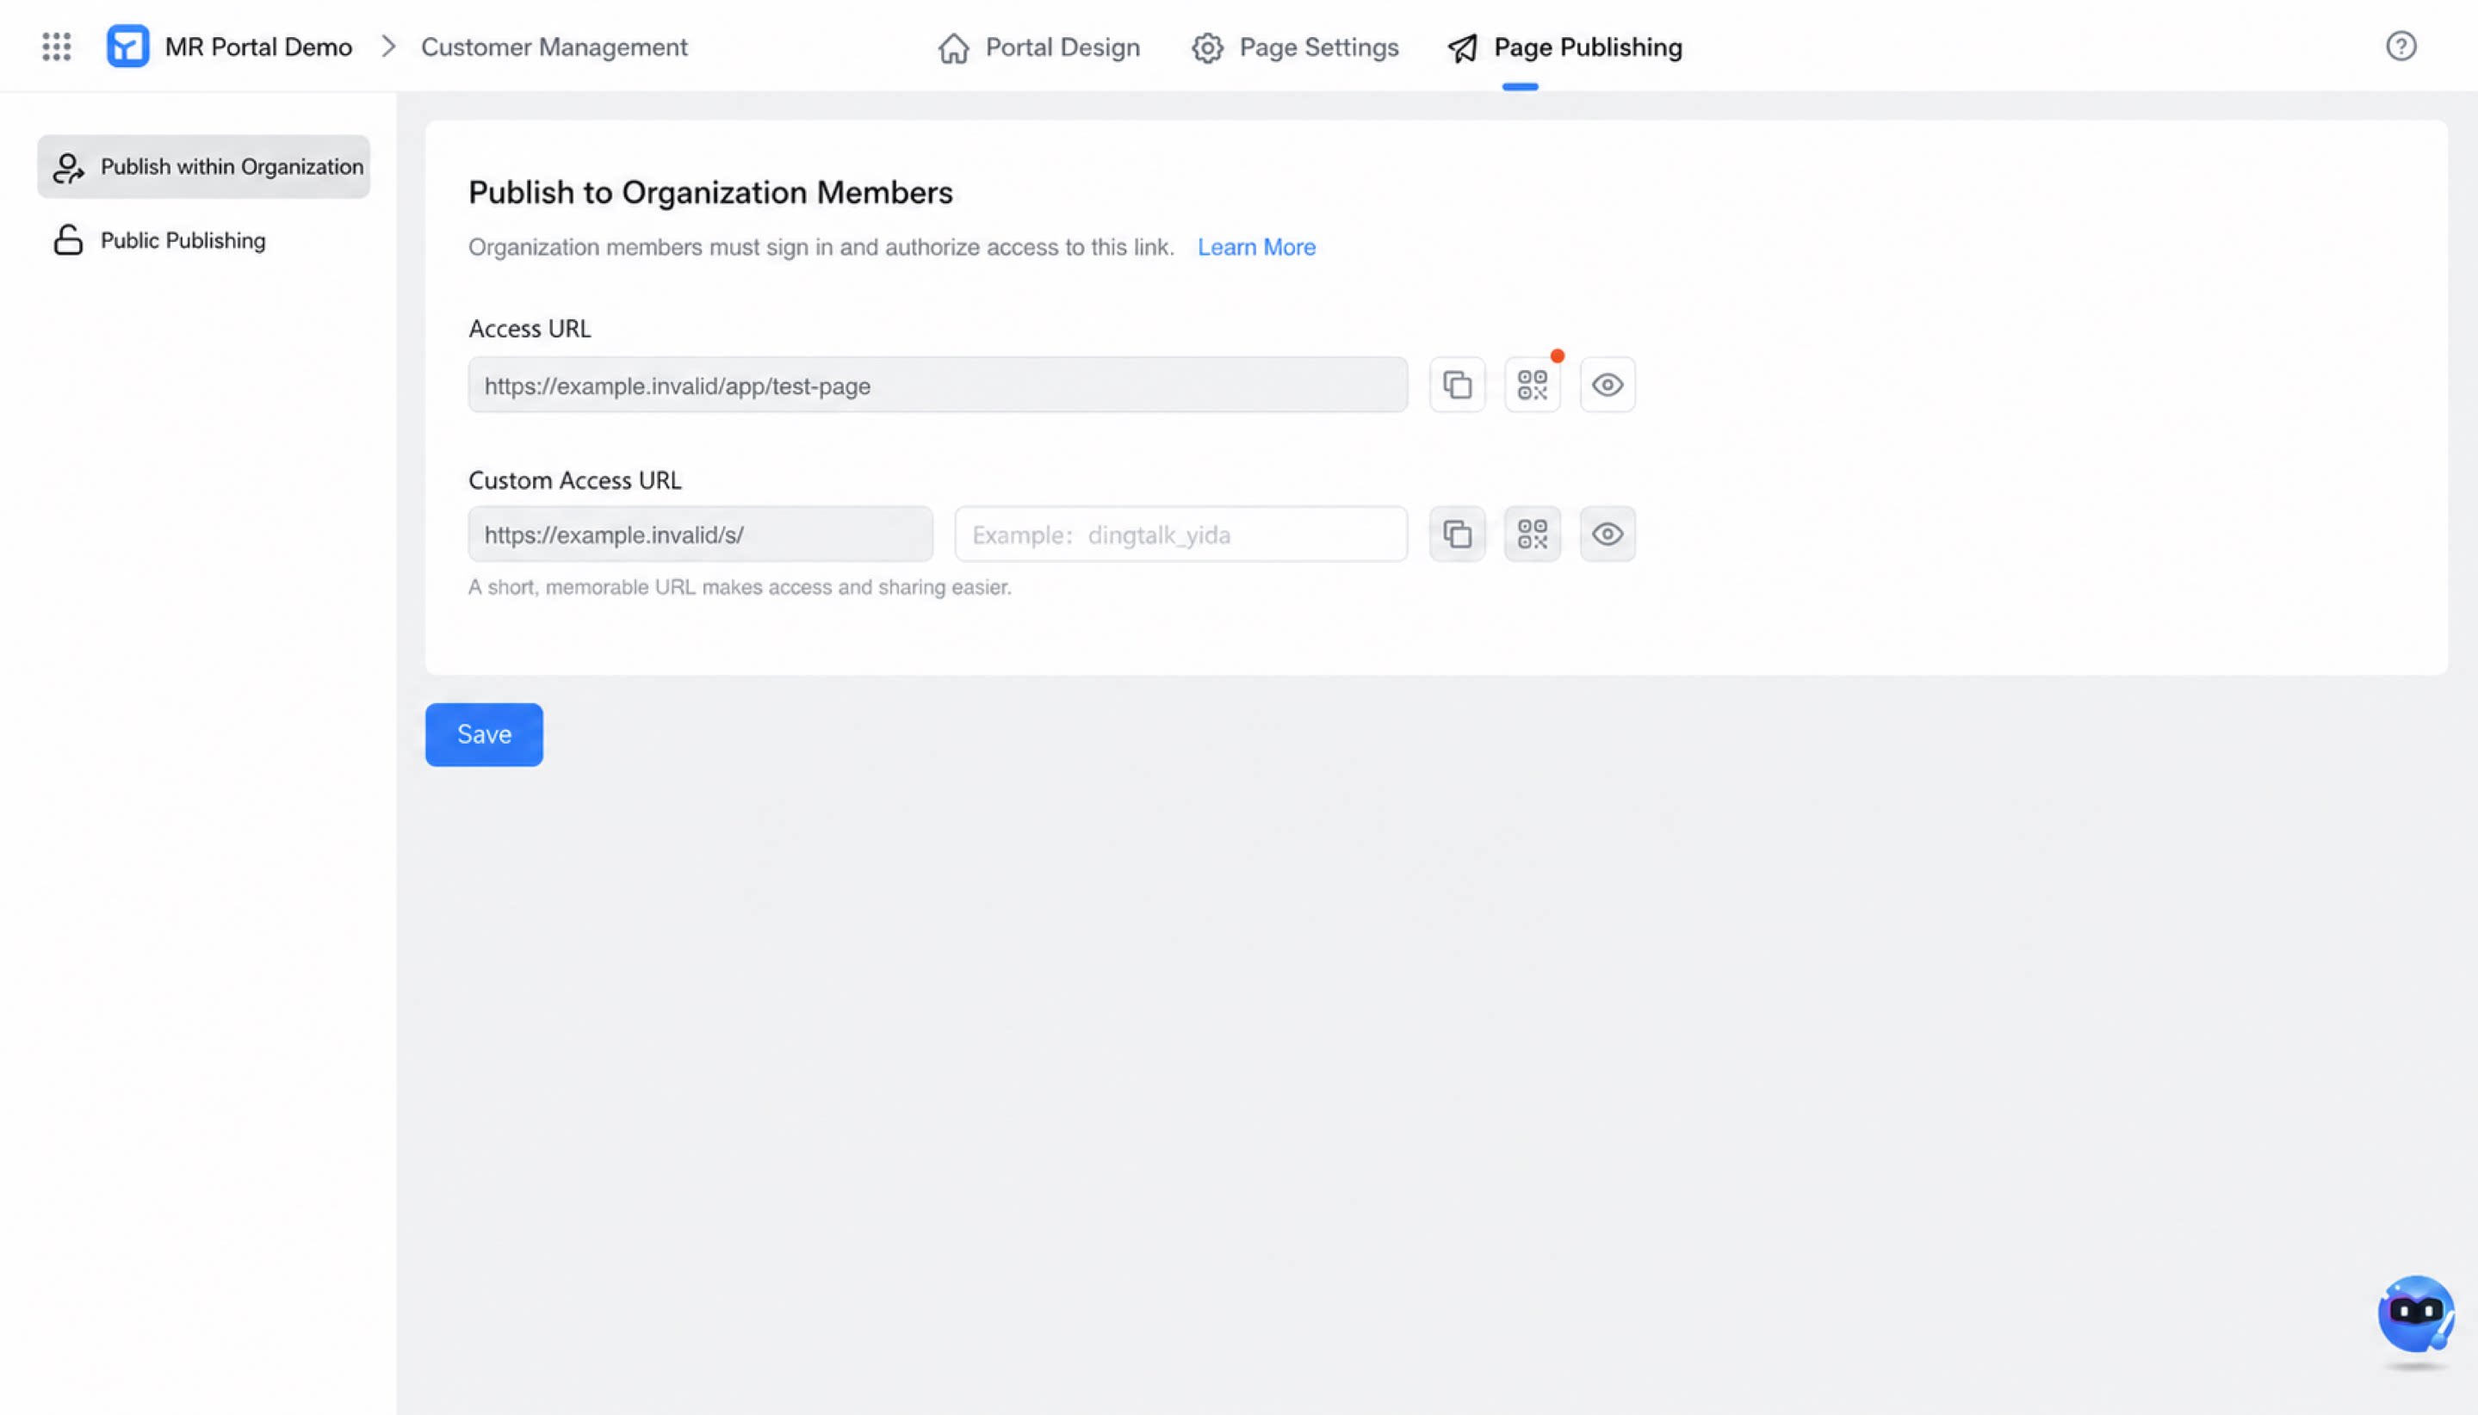Switch to Portal Design tab
The height and width of the screenshot is (1415, 2478).
tap(1038, 47)
